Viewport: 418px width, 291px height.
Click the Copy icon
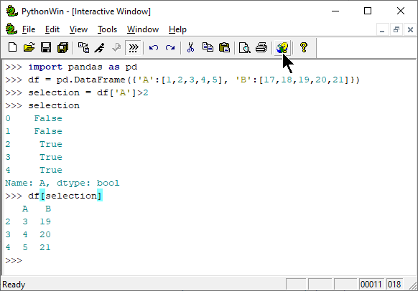(x=208, y=48)
